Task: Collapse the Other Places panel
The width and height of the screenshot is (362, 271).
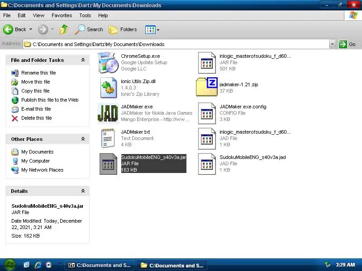Action: tap(83, 139)
